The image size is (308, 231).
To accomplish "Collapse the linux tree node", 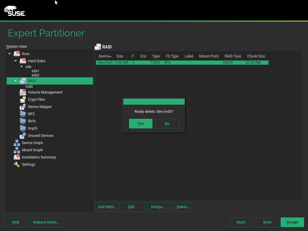I will [x=10, y=54].
